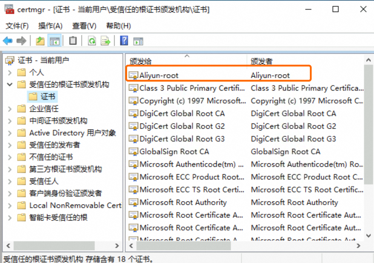374x263 pixels.
Task: Click the Forward arrow toolbar icon
Action: (x=21, y=41)
